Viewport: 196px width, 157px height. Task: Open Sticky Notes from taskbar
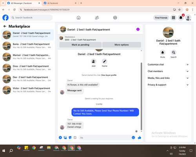point(26,148)
